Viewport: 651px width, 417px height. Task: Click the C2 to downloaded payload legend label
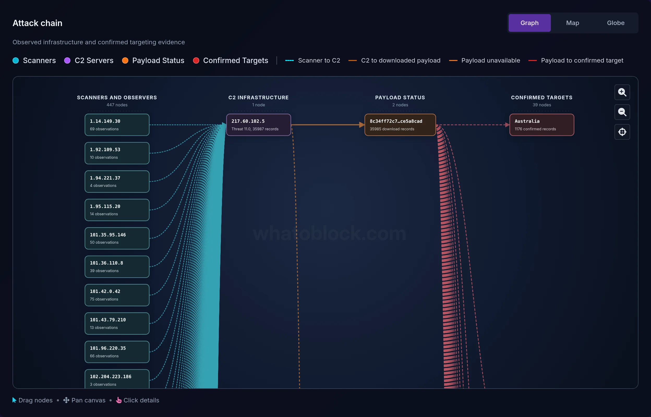(401, 60)
